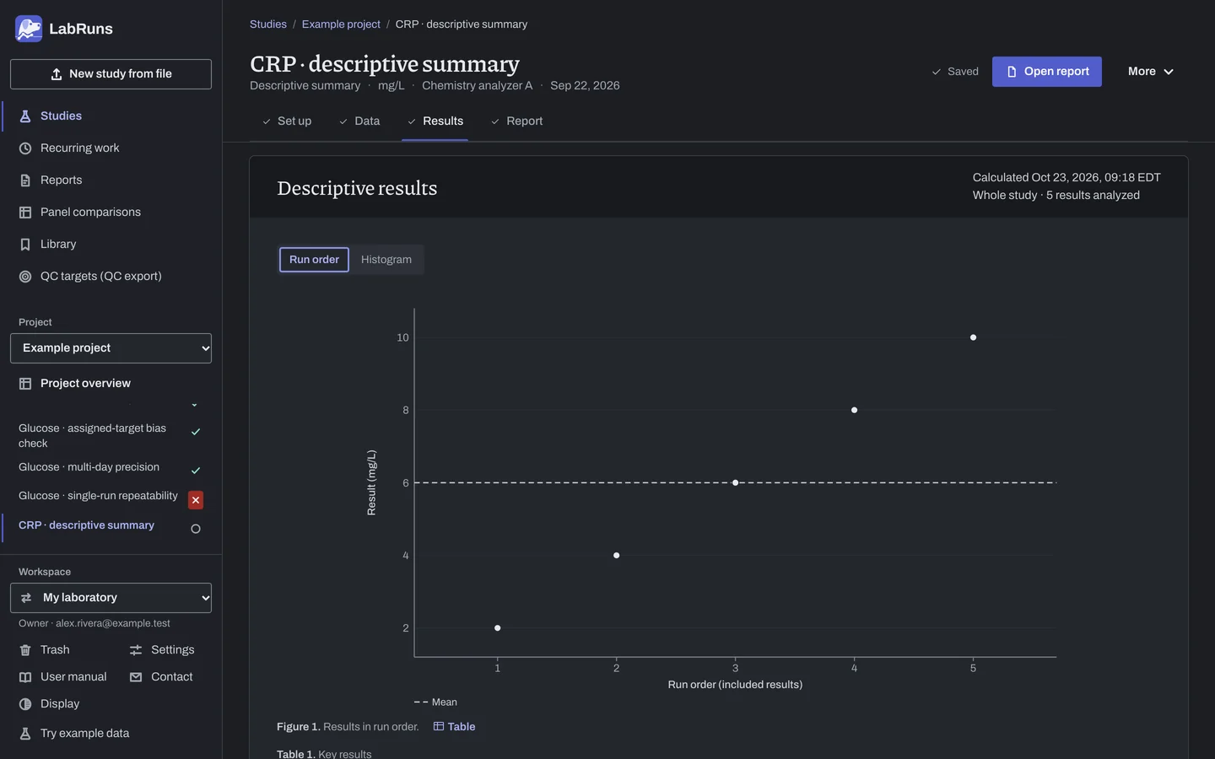
Task: Open the Table link under Figure 1
Action: click(454, 727)
